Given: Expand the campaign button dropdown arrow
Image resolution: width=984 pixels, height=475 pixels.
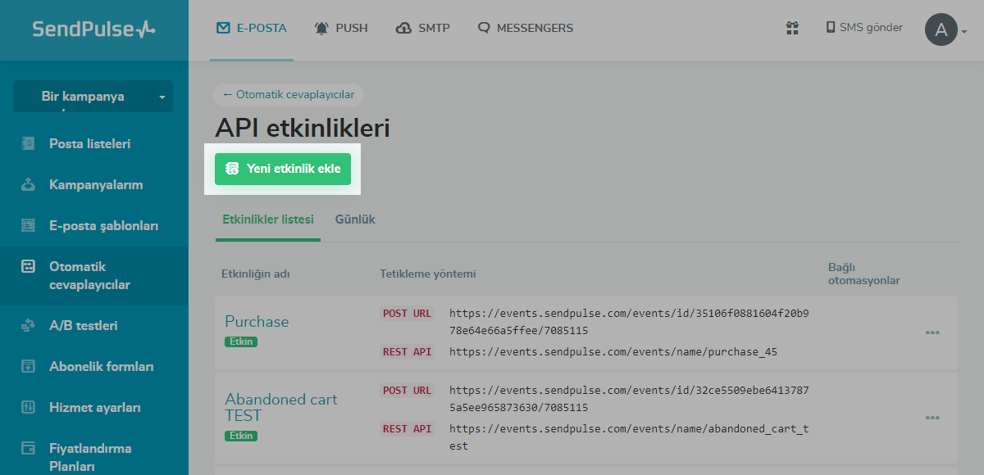Looking at the screenshot, I should click(162, 97).
